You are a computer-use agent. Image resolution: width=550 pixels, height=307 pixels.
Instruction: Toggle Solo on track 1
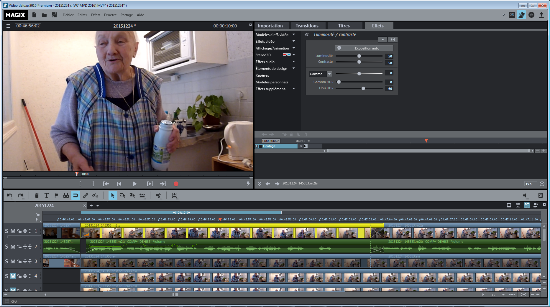pos(6,231)
